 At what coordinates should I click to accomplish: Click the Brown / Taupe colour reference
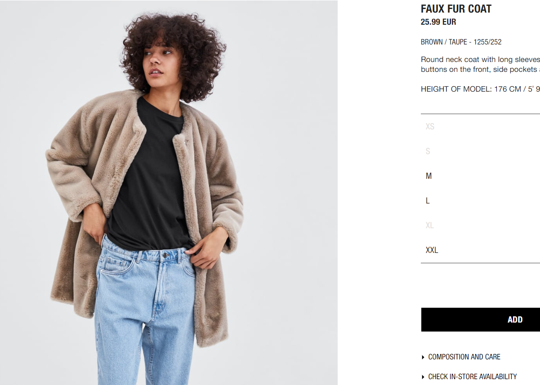461,42
